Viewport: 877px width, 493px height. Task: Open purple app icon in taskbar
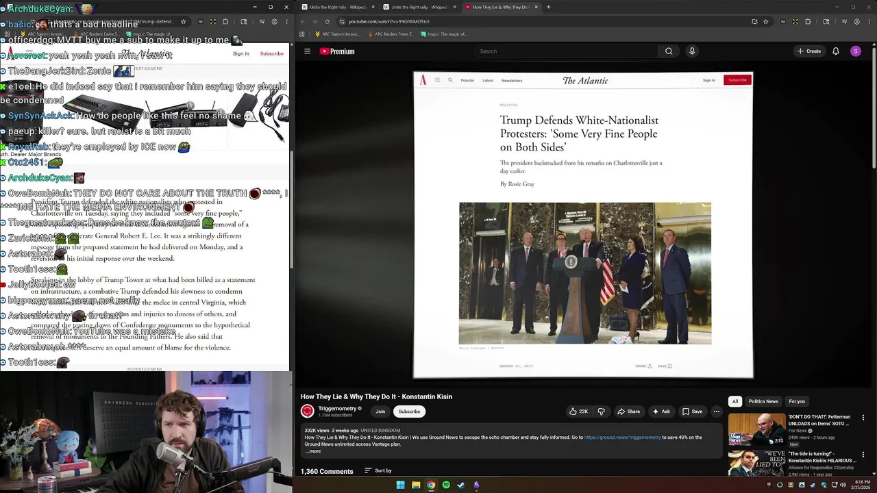476,485
